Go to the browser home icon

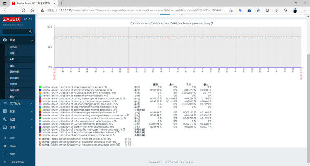(32, 10)
